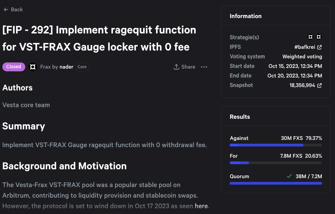Viewport: 335px width, 214px height.
Task: Click the first strategy icon
Action: [310, 37]
